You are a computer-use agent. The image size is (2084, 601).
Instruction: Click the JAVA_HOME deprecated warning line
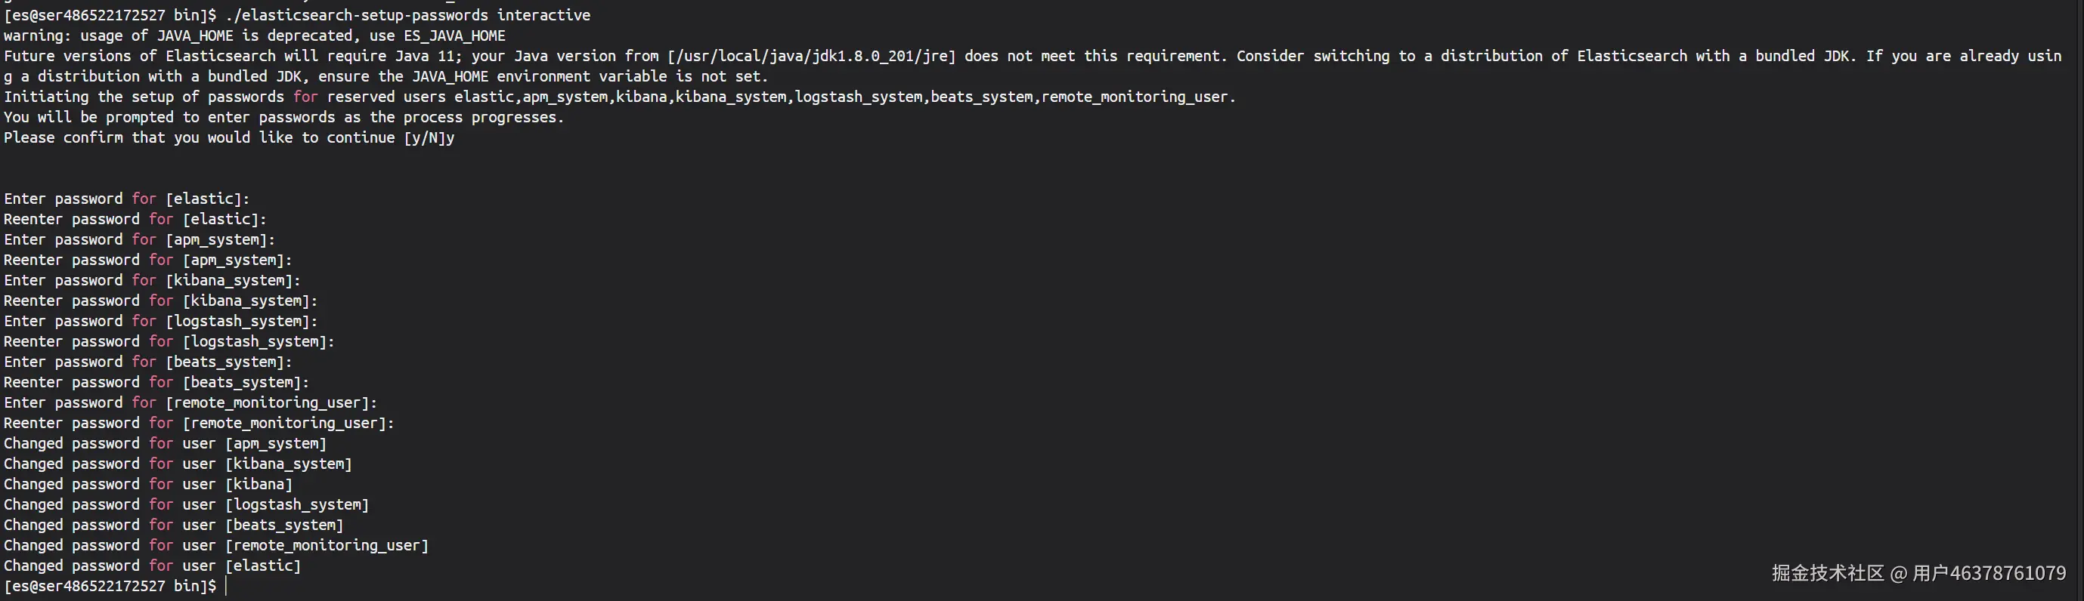pyautogui.click(x=254, y=35)
